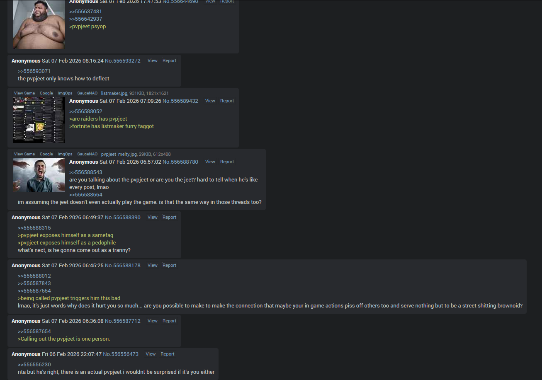Report post No.556556473

pos(168,354)
